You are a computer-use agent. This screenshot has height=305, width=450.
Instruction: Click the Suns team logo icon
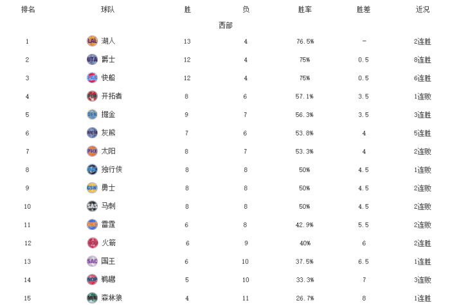[x=92, y=151]
